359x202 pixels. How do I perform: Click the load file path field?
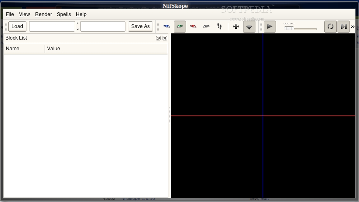pos(52,26)
